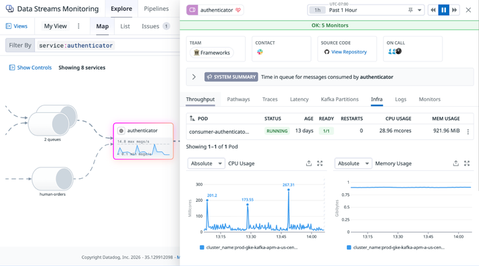Click the 173.55 peak on CPU chart
Viewport: 479px width, 266px height.
coord(248,205)
